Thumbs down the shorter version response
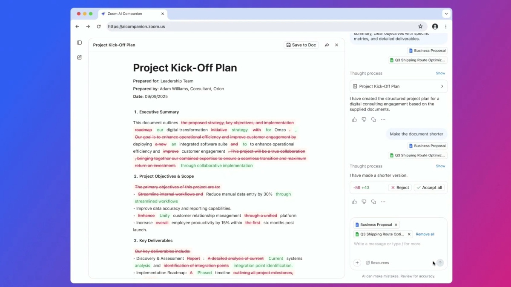This screenshot has height=287, width=511. (364, 202)
